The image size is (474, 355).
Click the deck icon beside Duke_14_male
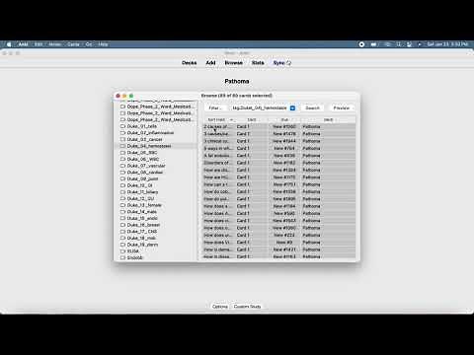122,212
